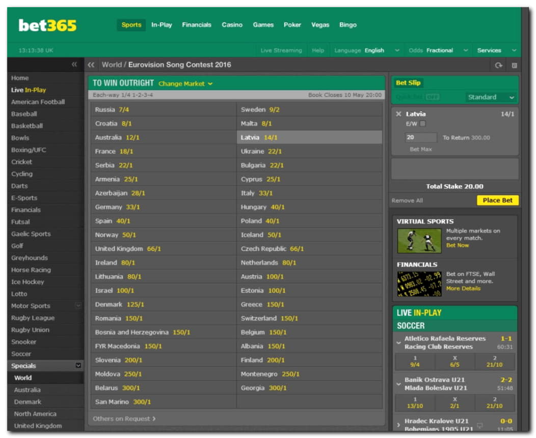The height and width of the screenshot is (438, 536).
Task: Select San Marino at 300/1
Action: point(164,402)
